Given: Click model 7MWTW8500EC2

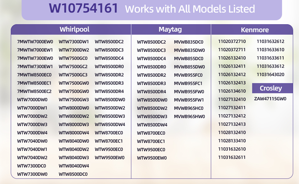Looking at the screenshot, I should [34, 91].
